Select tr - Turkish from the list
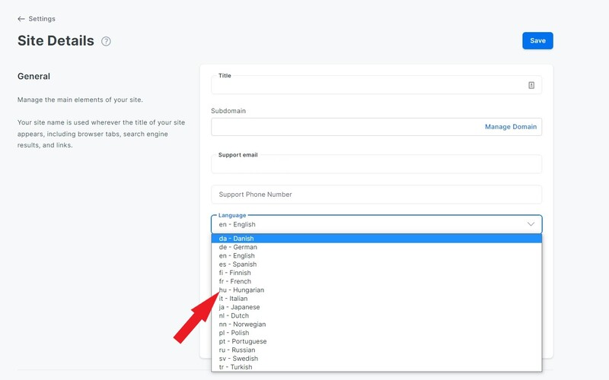Image resolution: width=609 pixels, height=380 pixels. coord(376,367)
